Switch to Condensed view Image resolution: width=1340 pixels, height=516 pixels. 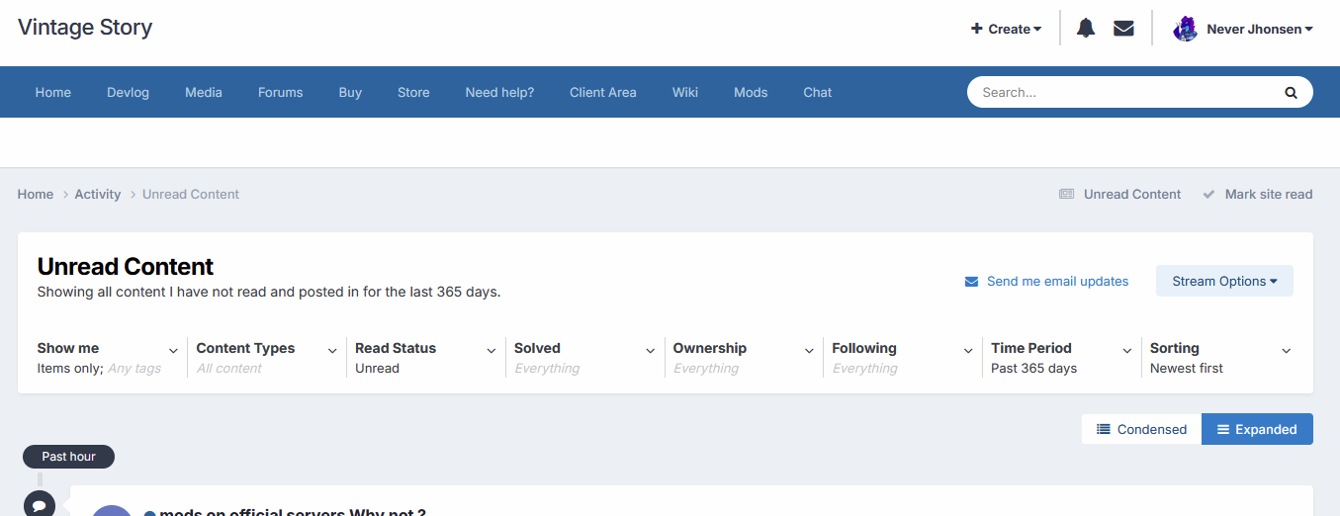(x=1141, y=429)
